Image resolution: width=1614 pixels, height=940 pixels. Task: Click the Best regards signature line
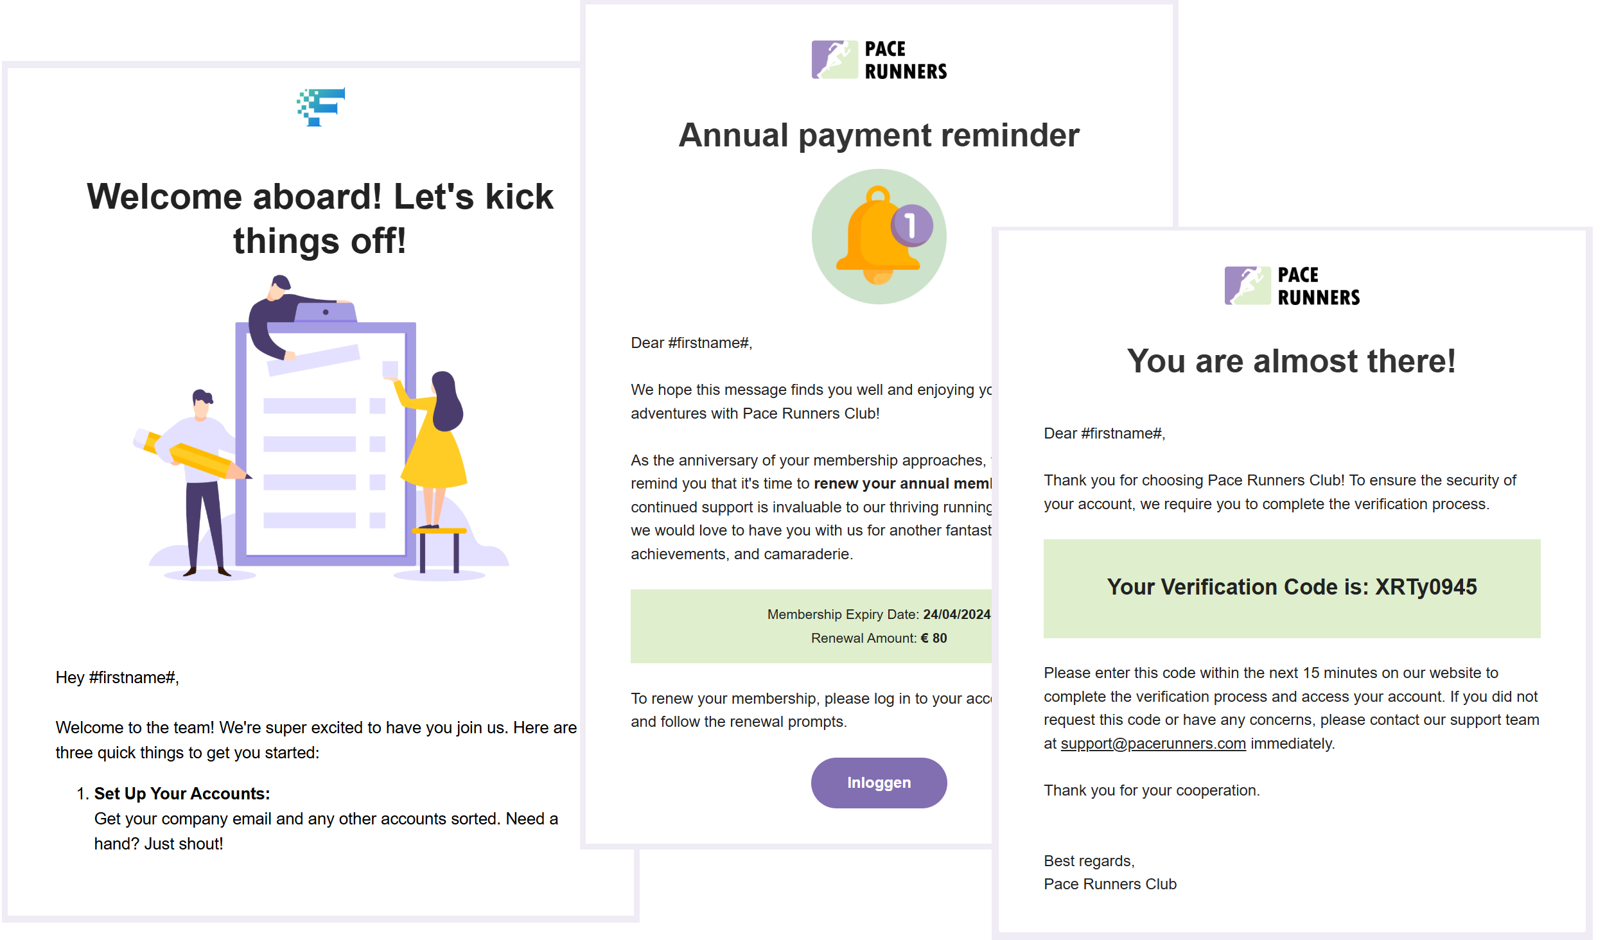(1089, 861)
